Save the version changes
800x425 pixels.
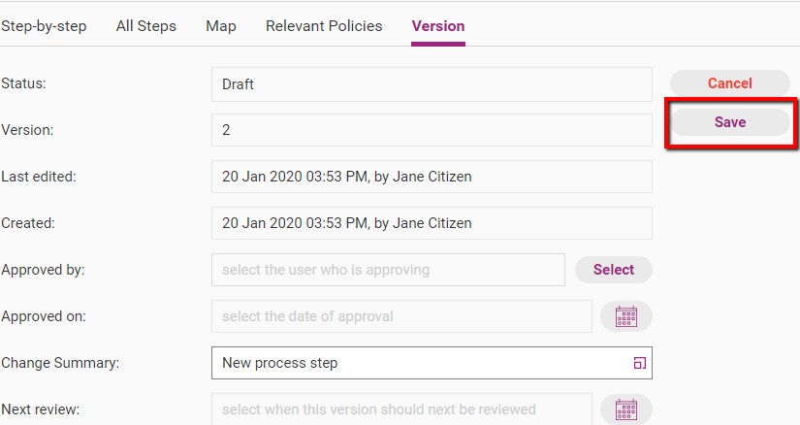(729, 122)
